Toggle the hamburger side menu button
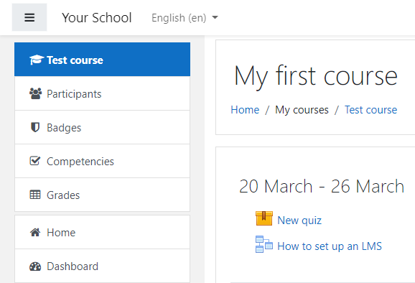 [29, 17]
